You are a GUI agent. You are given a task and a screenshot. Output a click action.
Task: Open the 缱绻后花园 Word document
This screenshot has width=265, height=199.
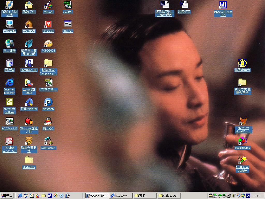point(165,9)
